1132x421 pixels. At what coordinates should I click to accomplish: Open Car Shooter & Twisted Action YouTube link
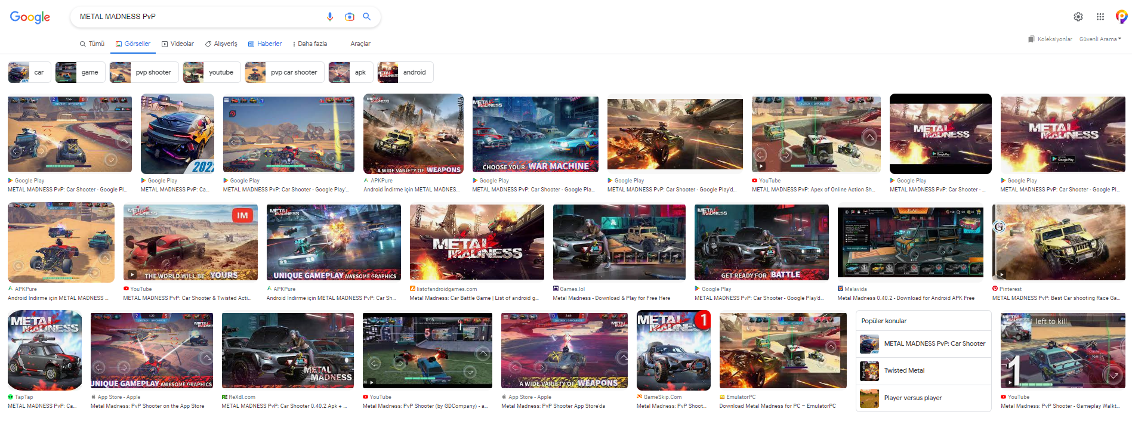(187, 298)
